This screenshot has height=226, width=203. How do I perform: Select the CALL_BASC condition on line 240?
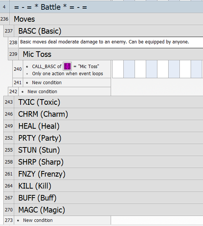click(x=67, y=69)
